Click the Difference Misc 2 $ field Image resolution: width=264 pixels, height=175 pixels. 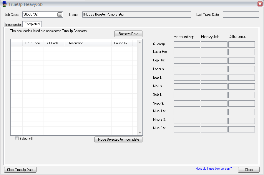coord(242,121)
